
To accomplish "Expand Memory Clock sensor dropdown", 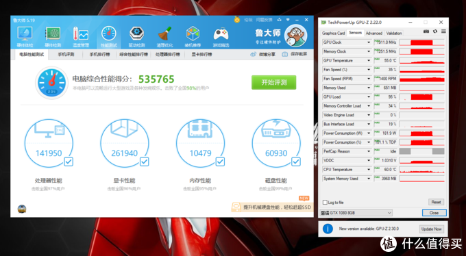I will (x=369, y=51).
